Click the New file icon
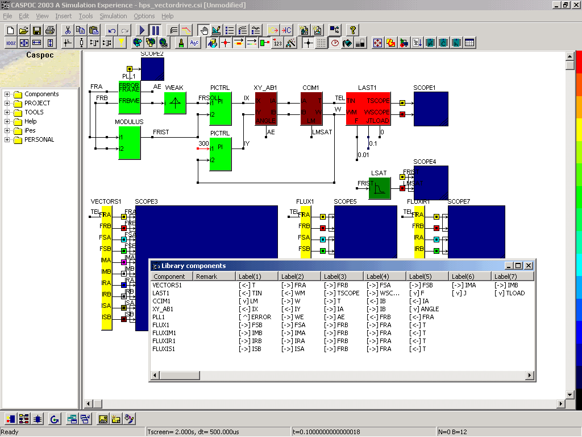The image size is (582, 437). pyautogui.click(x=11, y=30)
